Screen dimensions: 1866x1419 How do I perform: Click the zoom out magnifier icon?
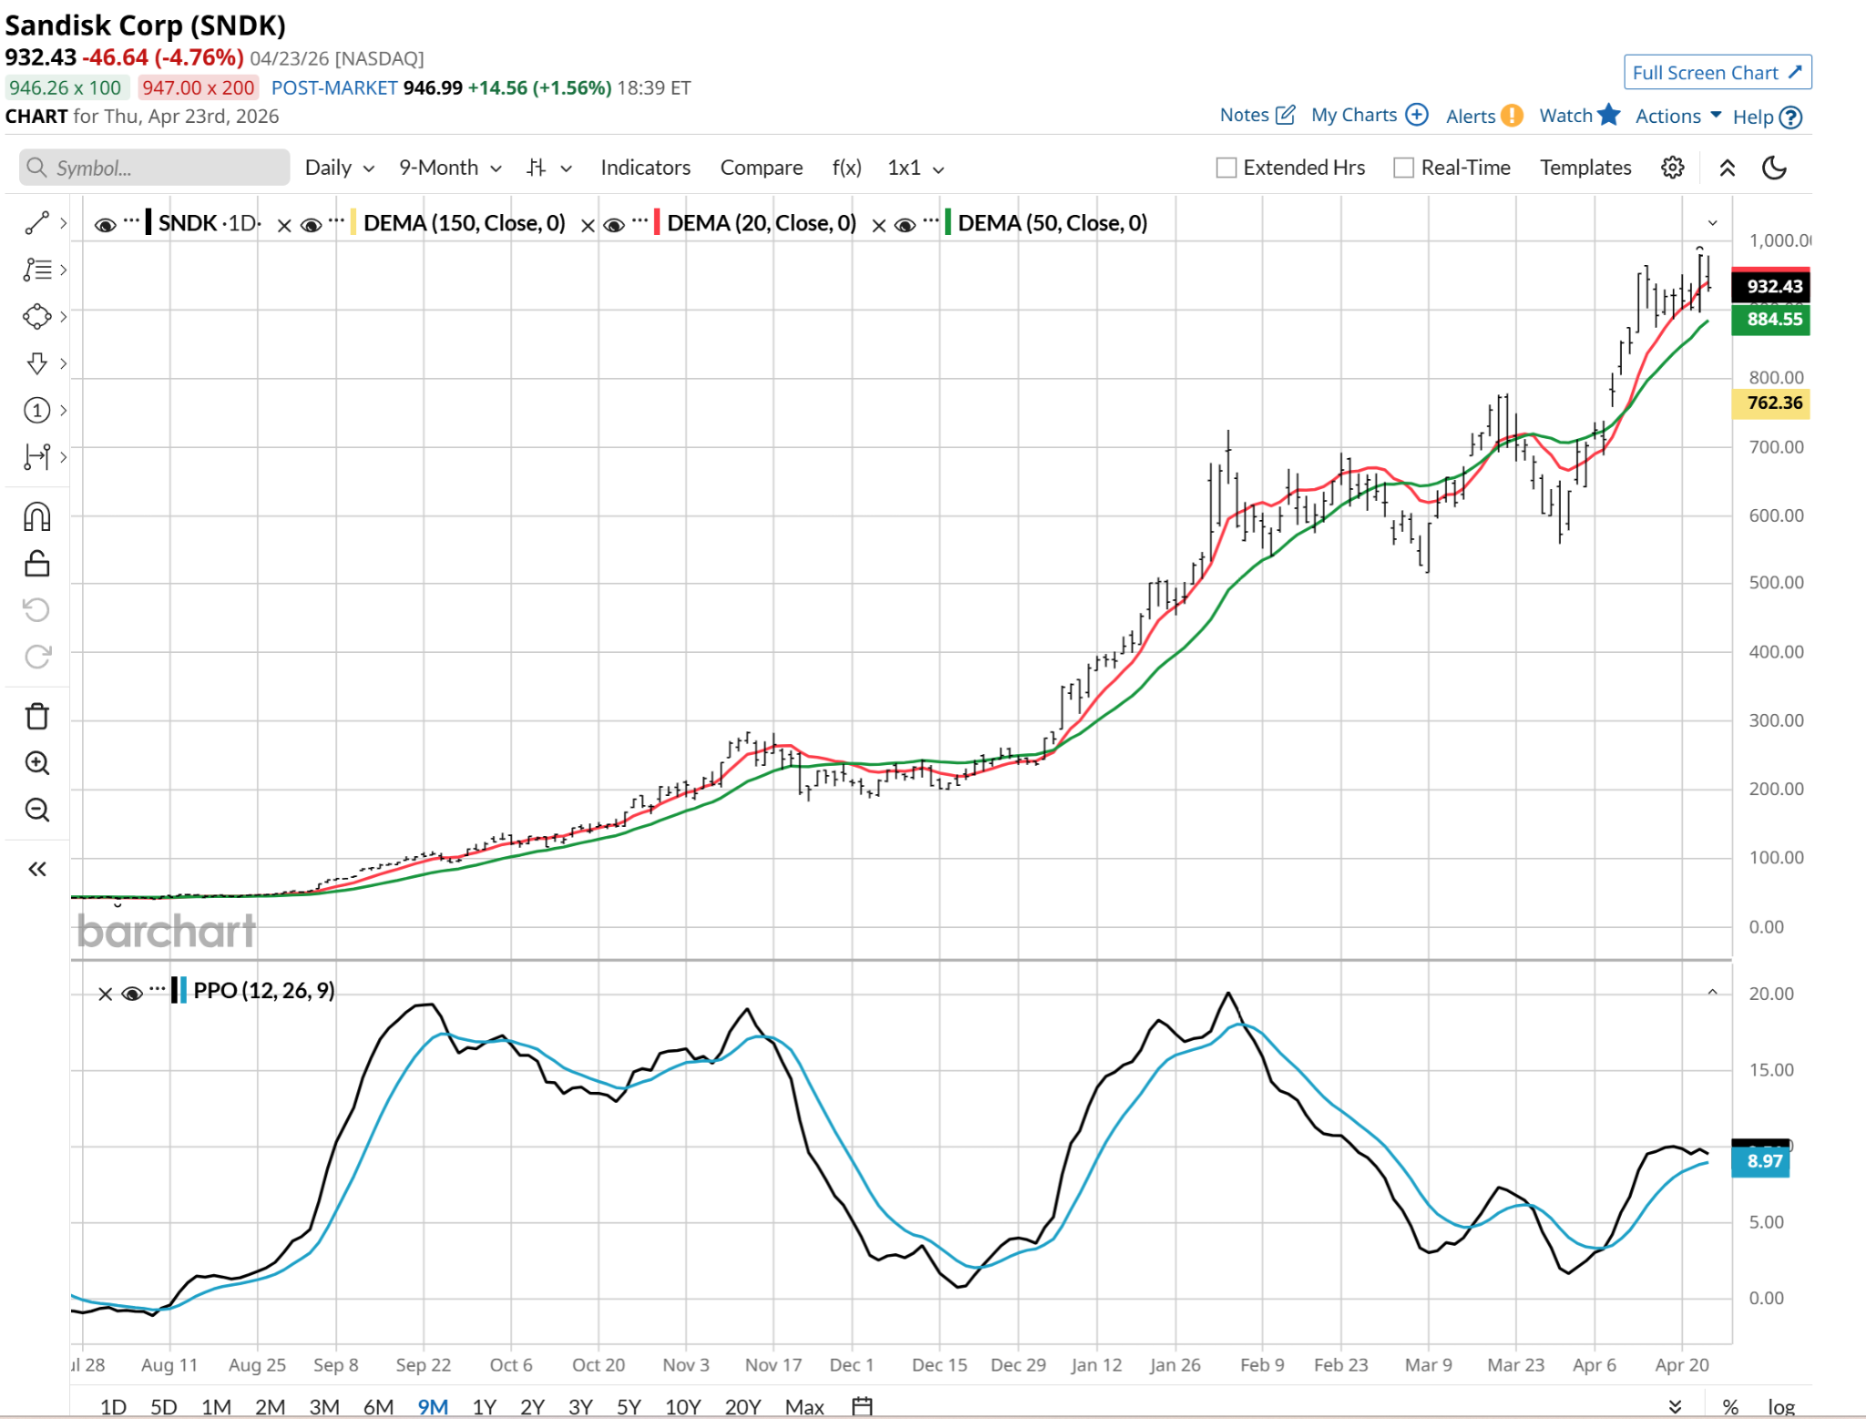(x=36, y=810)
